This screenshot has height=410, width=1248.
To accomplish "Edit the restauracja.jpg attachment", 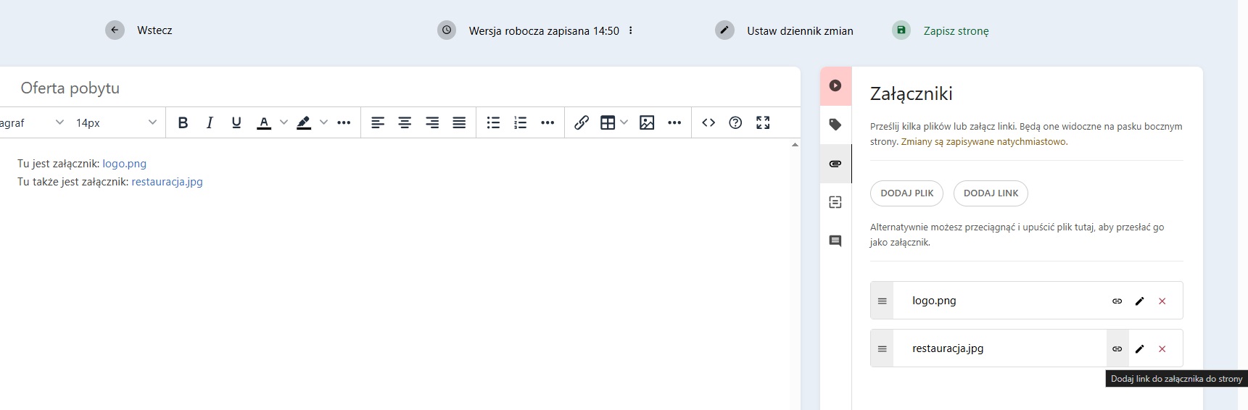I will coord(1139,349).
